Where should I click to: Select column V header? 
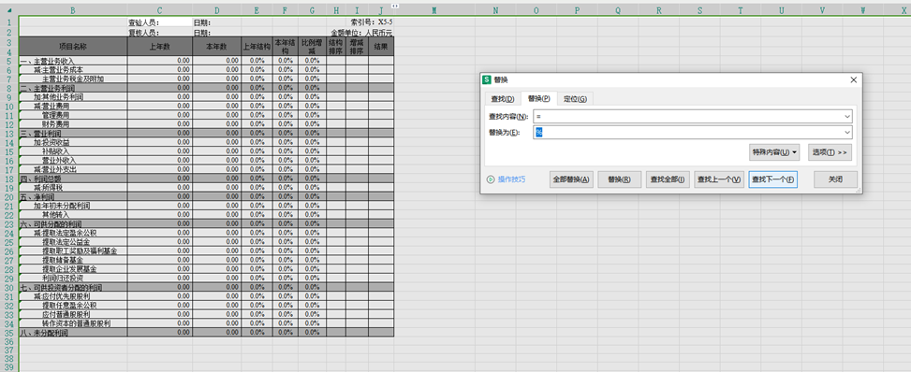[821, 10]
